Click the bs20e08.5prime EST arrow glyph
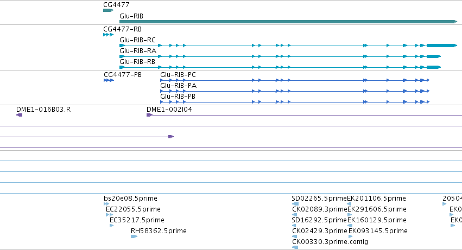This screenshot has width=462, height=250. coord(106,204)
